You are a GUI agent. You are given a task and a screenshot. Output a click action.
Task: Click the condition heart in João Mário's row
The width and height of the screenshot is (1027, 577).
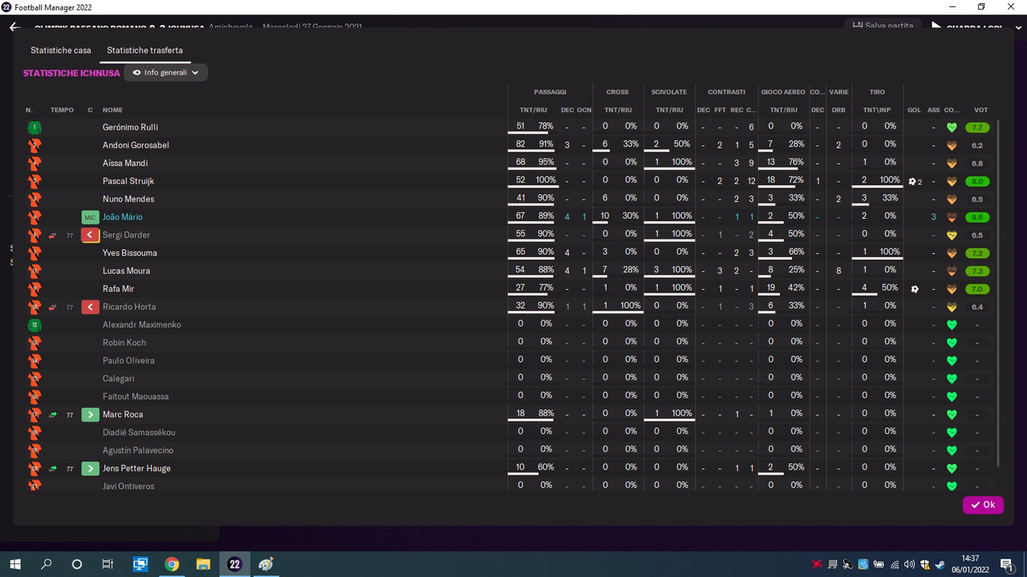pyautogui.click(x=952, y=217)
